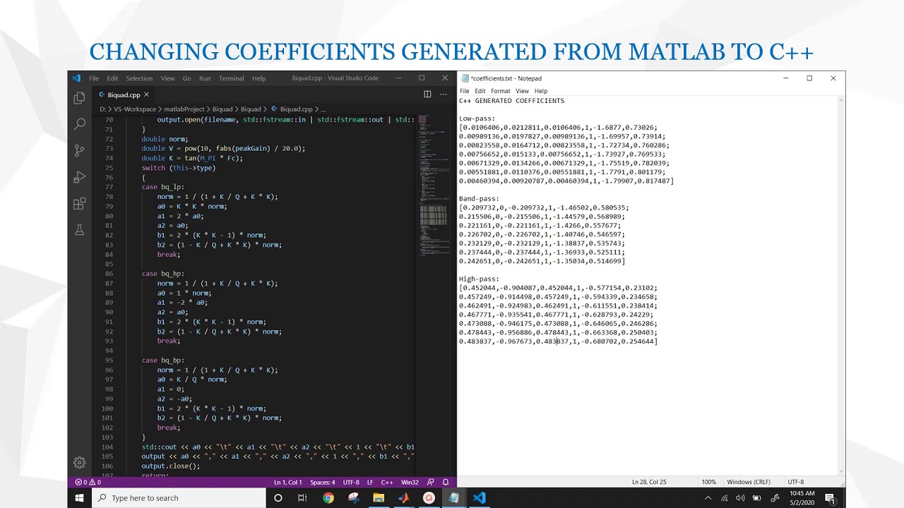Switch to Visual Studio Code from the taskbar
The width and height of the screenshot is (904, 508).
[x=480, y=497]
